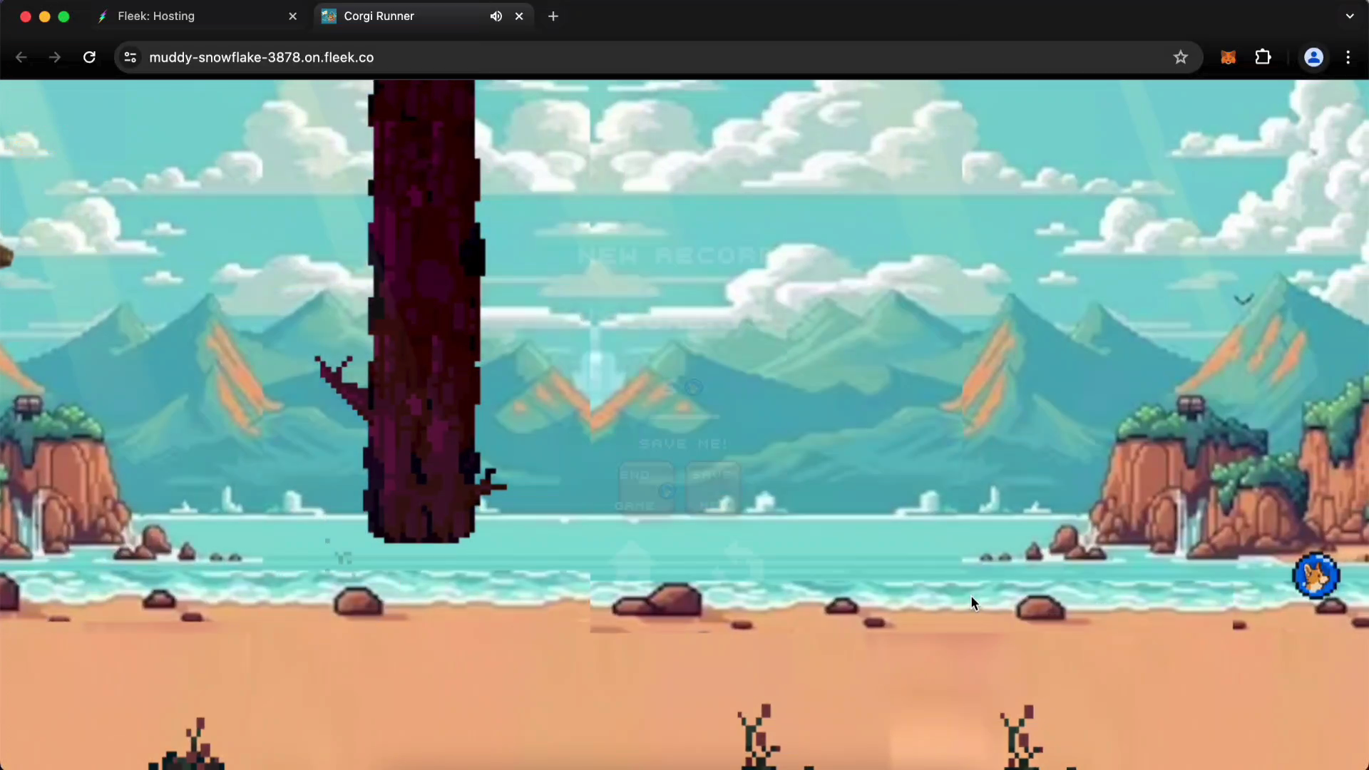This screenshot has width=1369, height=770.
Task: Click the faded Save Me button
Action: (x=713, y=489)
